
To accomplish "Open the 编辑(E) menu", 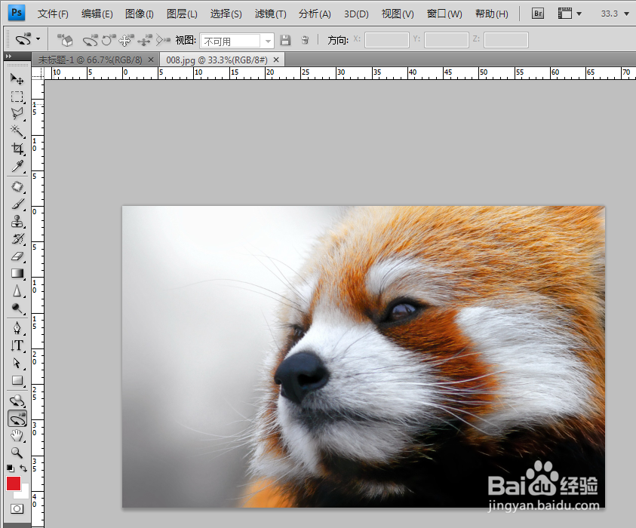I will coord(97,14).
